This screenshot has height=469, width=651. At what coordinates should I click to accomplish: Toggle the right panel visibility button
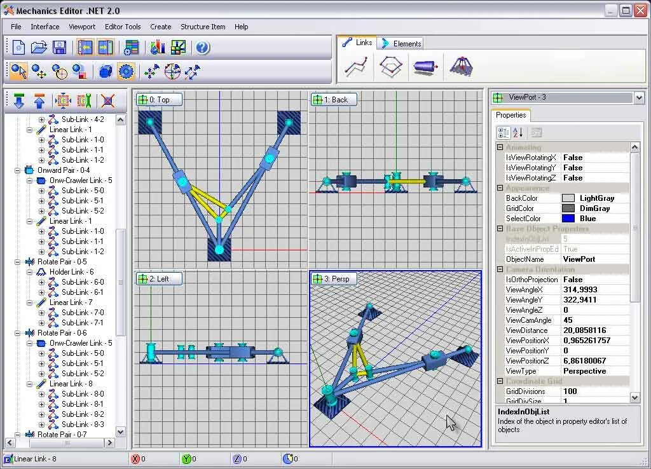tap(106, 47)
